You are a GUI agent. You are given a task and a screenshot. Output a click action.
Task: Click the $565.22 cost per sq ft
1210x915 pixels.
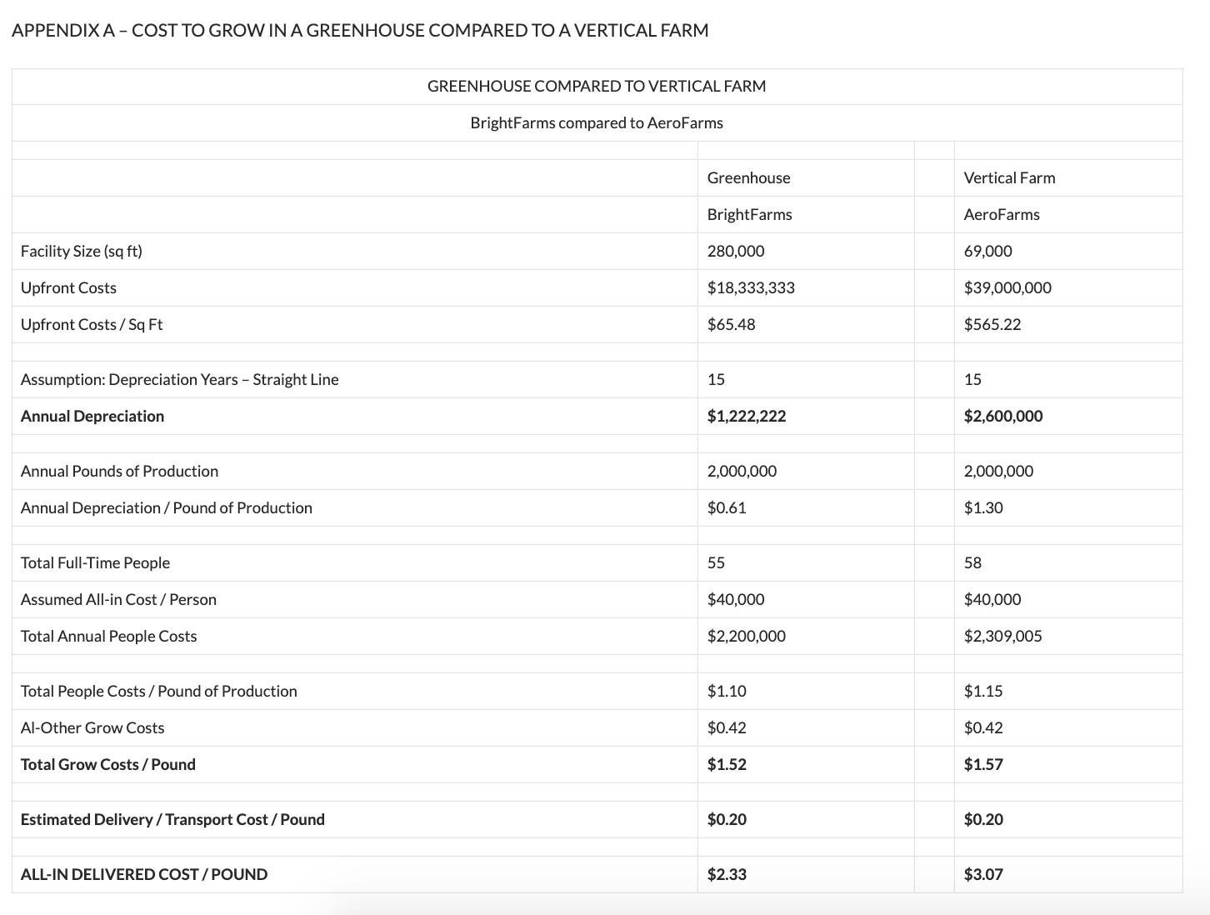point(992,324)
